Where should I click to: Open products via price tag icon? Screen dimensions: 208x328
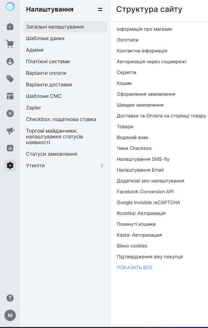pyautogui.click(x=10, y=79)
